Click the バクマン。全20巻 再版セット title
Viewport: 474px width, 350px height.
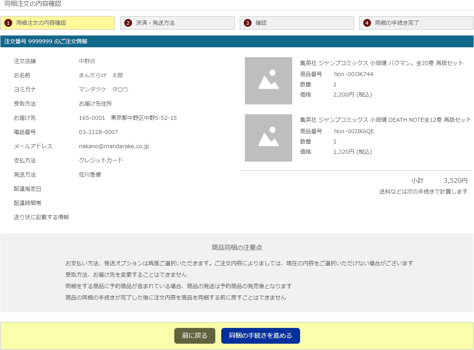pyautogui.click(x=381, y=63)
